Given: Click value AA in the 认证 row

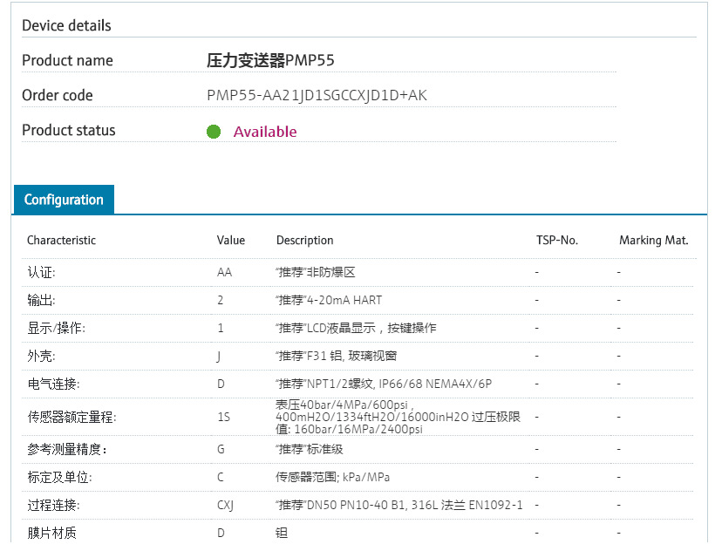Looking at the screenshot, I should (x=223, y=271).
